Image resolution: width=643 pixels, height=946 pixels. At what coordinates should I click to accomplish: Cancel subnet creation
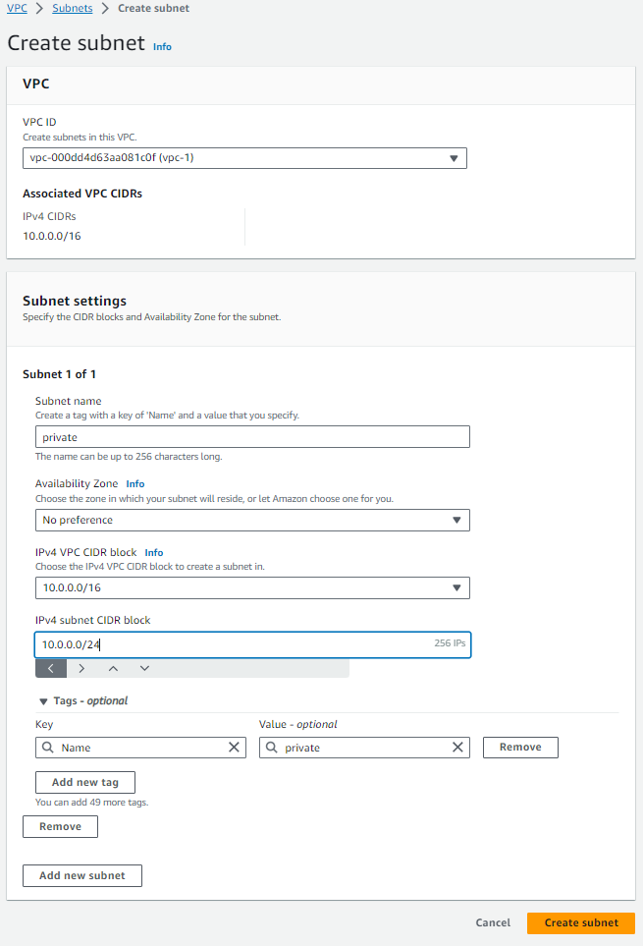tap(493, 922)
